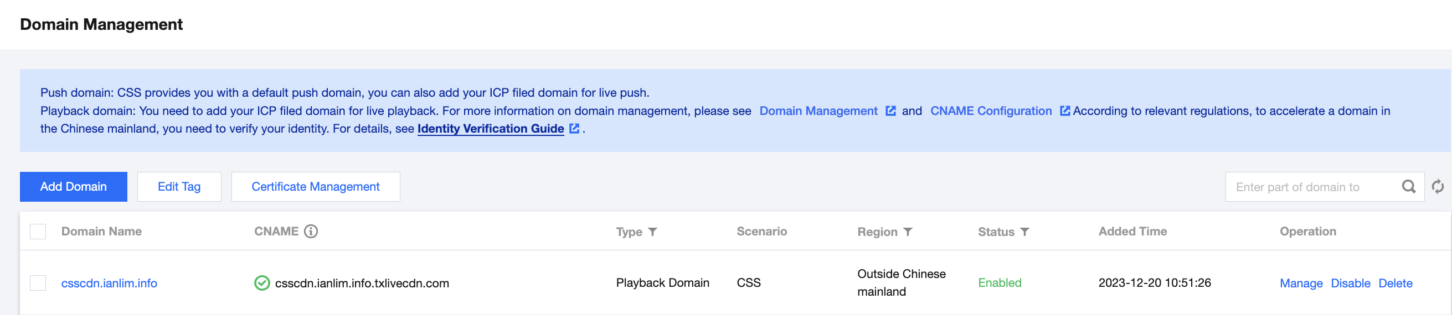Click the Operation column header
The width and height of the screenshot is (1452, 315).
[x=1307, y=231]
